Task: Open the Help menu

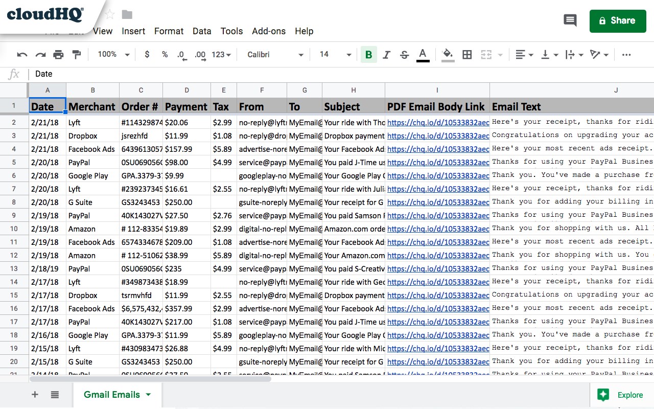Action: (x=304, y=31)
